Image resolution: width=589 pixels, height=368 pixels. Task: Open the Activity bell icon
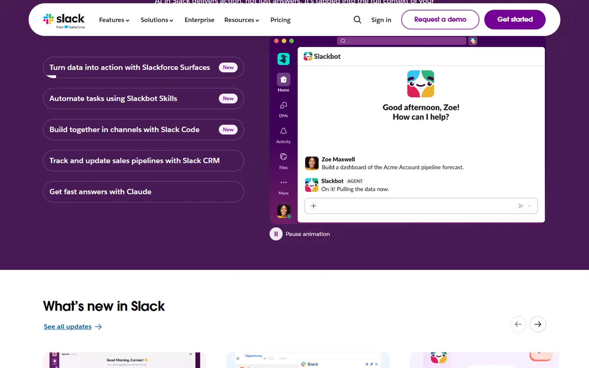(x=283, y=132)
